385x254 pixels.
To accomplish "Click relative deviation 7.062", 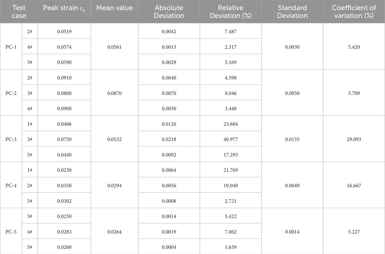I will (231, 232).
